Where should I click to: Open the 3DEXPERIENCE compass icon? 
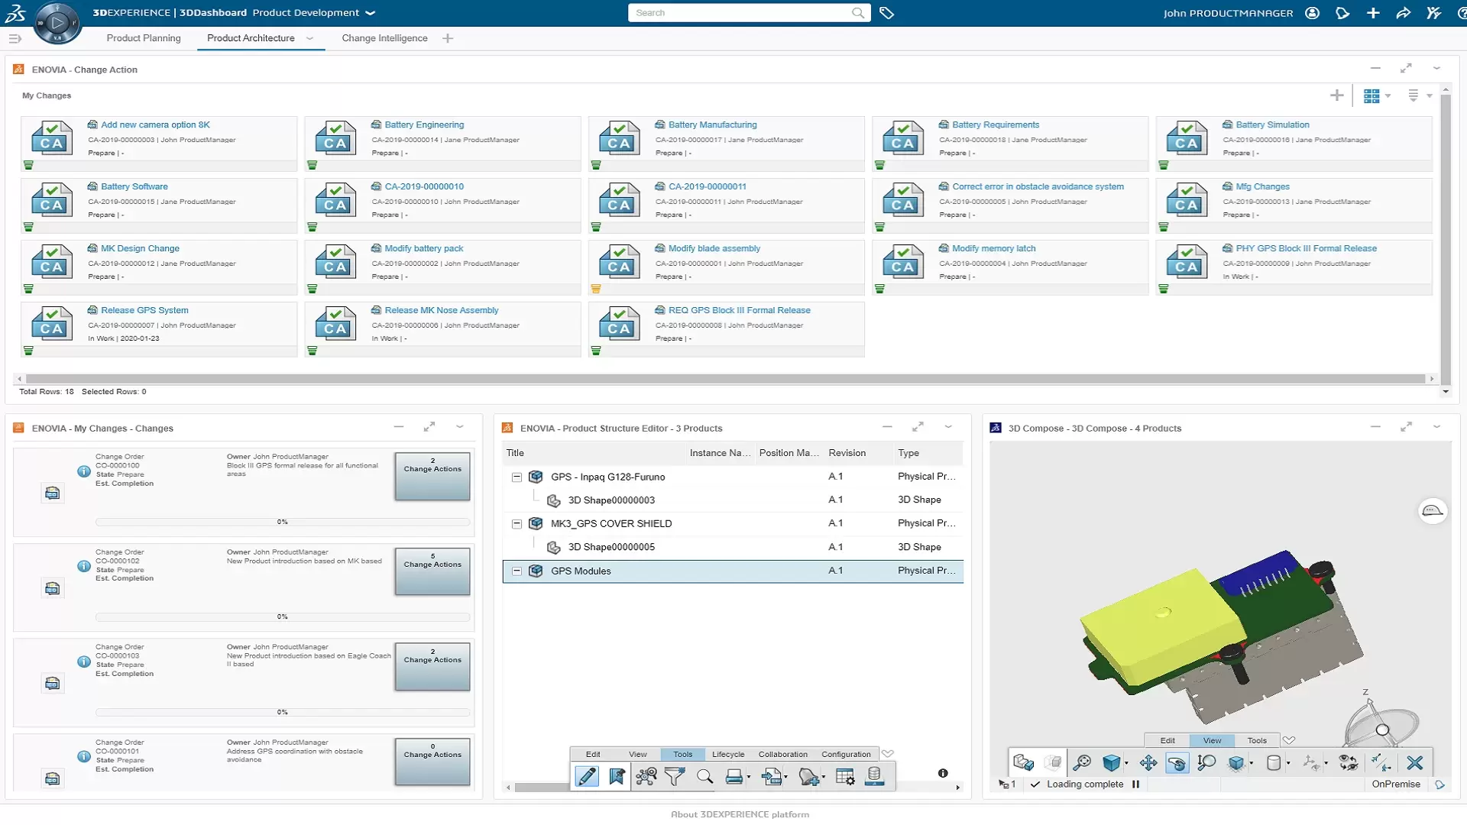tap(57, 22)
